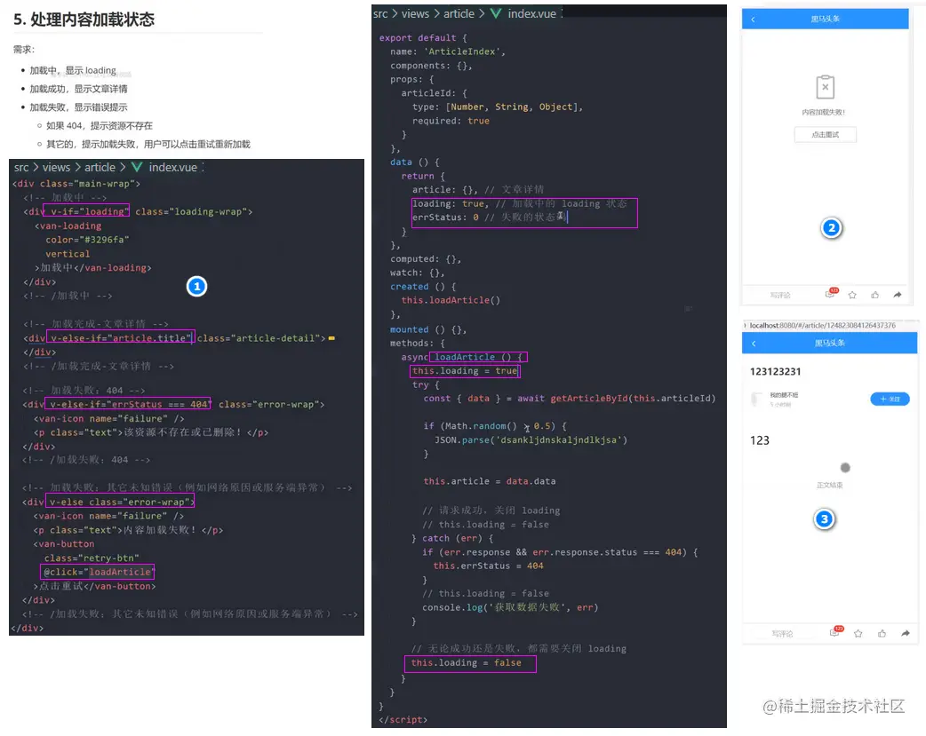Click 内容加载失败! message on phone screen
Viewport: 926px width, 736px height.
[x=823, y=112]
